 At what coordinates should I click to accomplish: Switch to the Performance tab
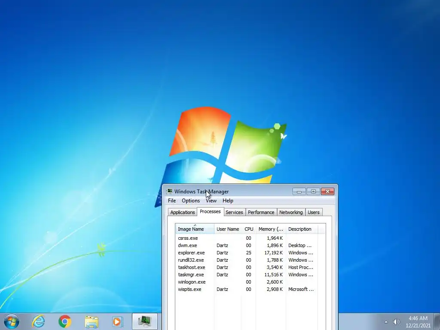point(261,212)
